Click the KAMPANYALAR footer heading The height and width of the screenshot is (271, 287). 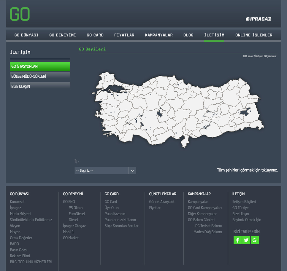[x=199, y=194]
